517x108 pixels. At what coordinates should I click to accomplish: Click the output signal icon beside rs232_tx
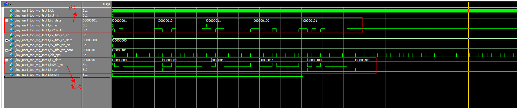click(x=12, y=30)
